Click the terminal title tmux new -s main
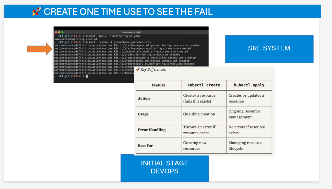 tap(131, 32)
